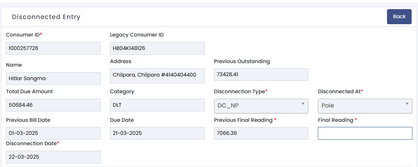The height and width of the screenshot is (167, 418).
Task: Click the Disconnection Type label
Action: [239, 92]
